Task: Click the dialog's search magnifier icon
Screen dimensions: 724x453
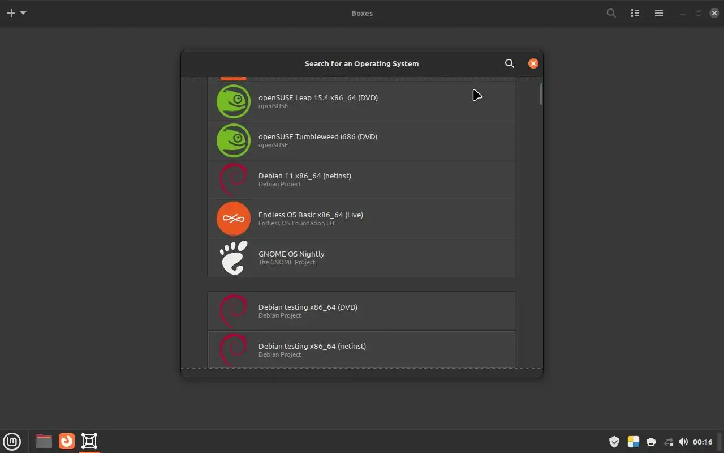Action: click(x=510, y=63)
